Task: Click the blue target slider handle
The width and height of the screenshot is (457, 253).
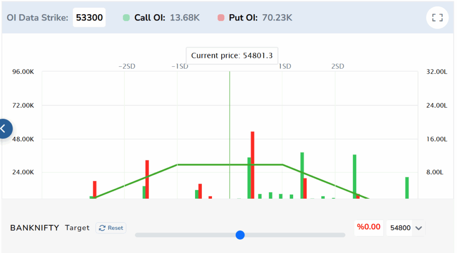Action: click(240, 235)
